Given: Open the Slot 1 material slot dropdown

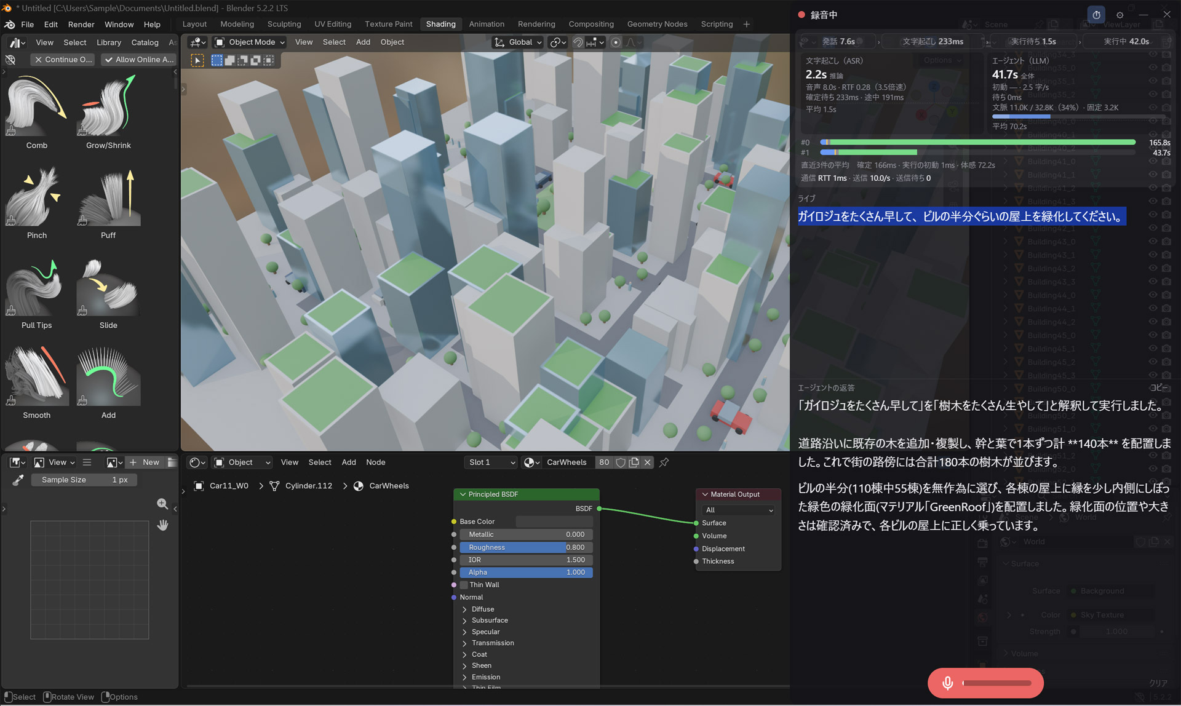Looking at the screenshot, I should click(490, 462).
